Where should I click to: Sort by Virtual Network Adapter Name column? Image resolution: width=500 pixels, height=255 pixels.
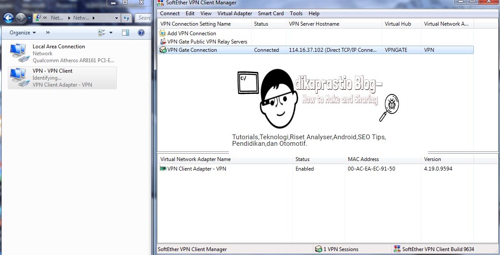(x=225, y=159)
